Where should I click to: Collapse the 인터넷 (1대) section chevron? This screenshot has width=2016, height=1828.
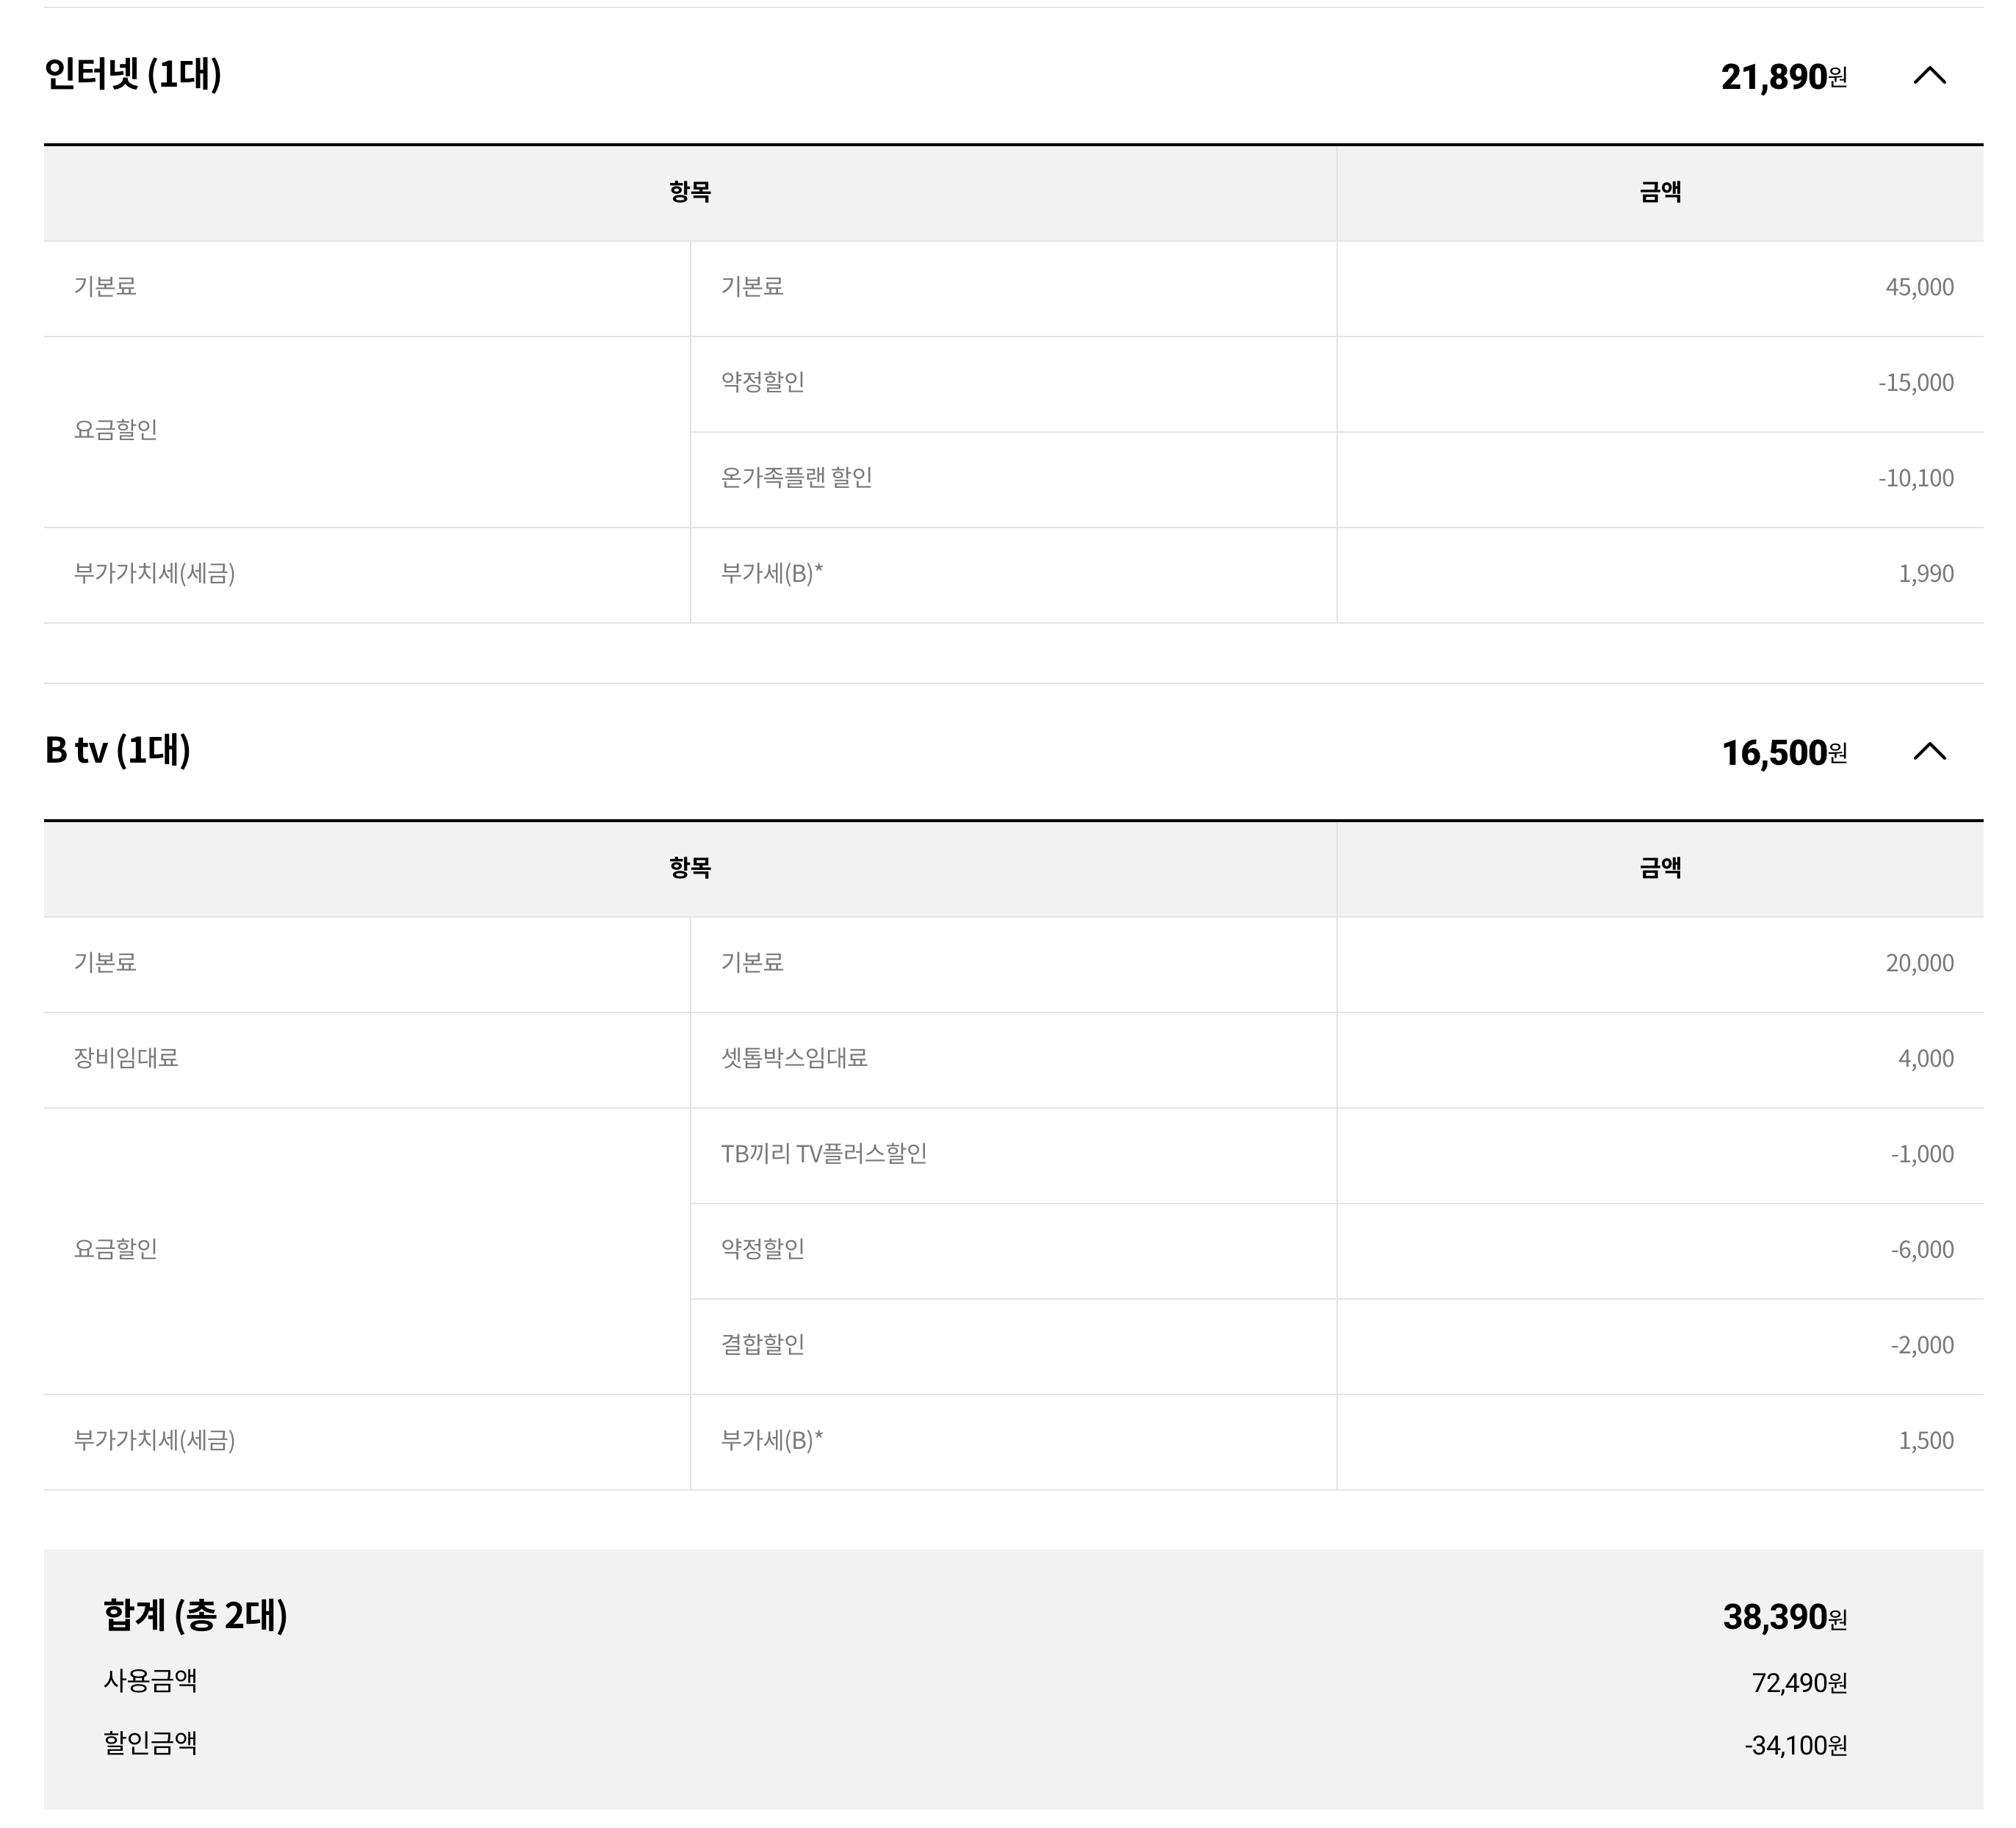pos(1929,75)
